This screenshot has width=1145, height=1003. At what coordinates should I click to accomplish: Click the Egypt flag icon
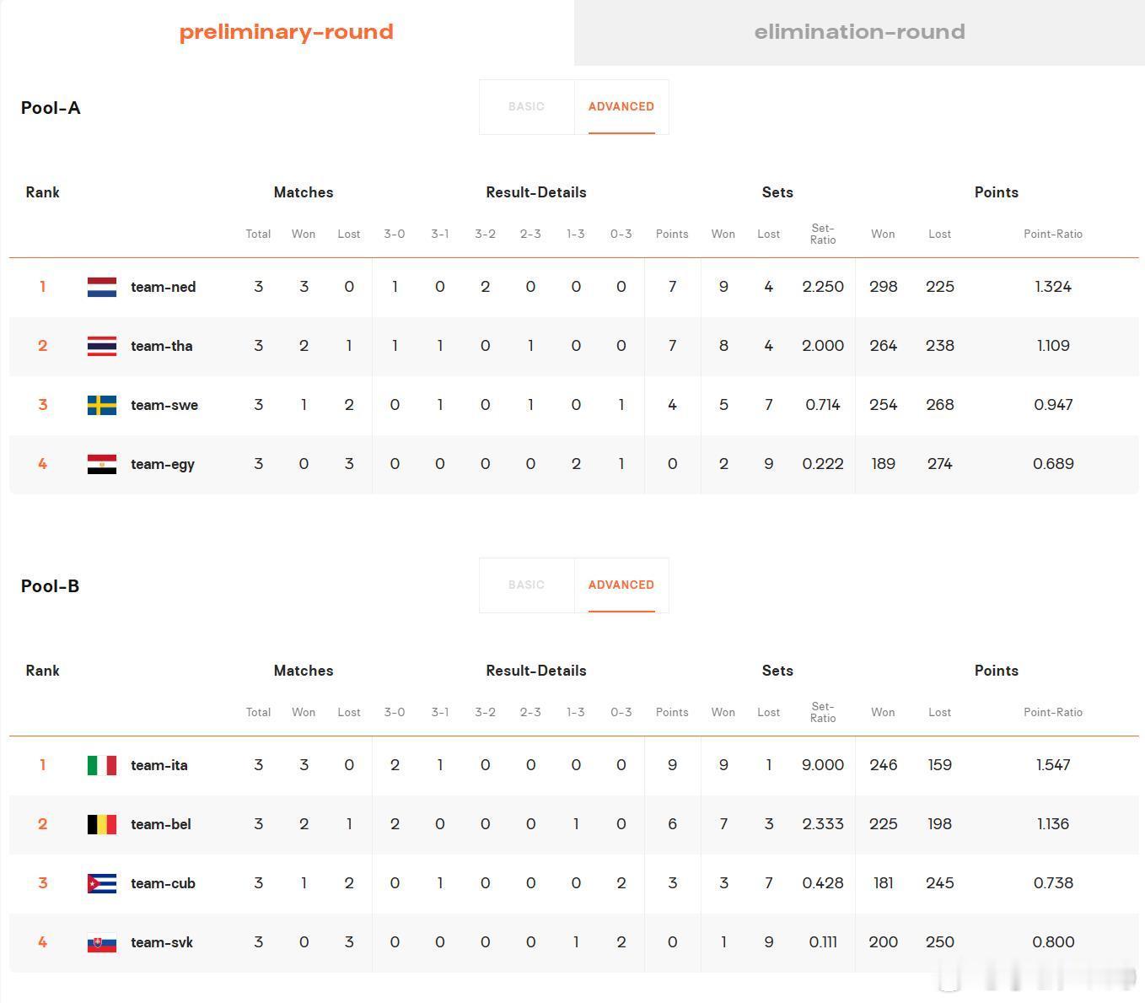click(102, 464)
